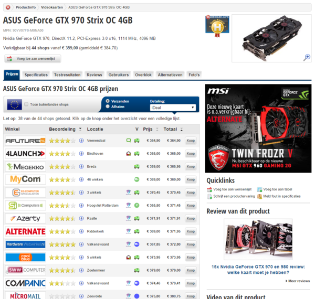
Task: Click the Afuture shop logo
Action: coord(25,141)
